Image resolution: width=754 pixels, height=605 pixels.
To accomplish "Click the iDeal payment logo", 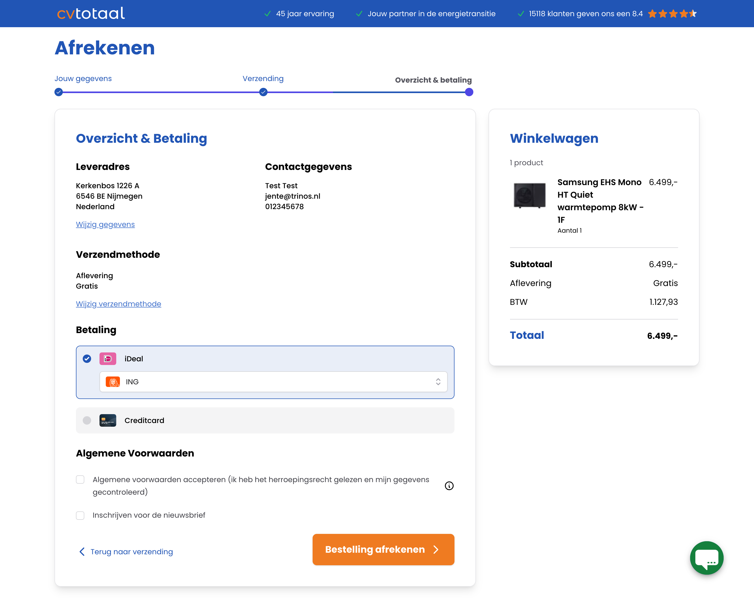I will coord(108,359).
